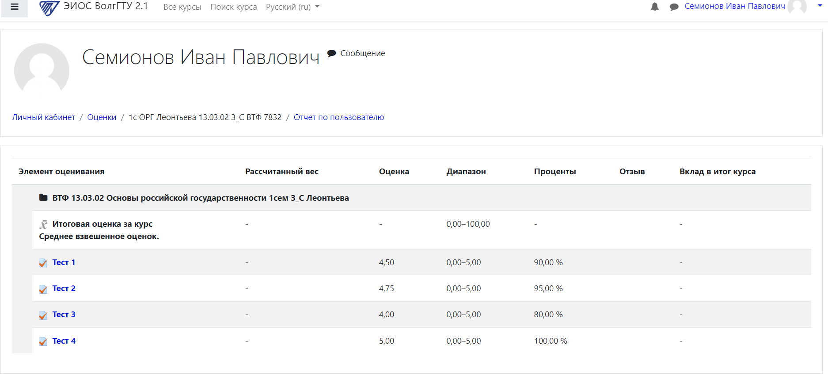Open the hamburger side menu

point(15,7)
